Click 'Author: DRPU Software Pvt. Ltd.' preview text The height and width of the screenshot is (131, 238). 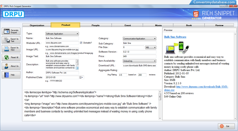click(182, 70)
